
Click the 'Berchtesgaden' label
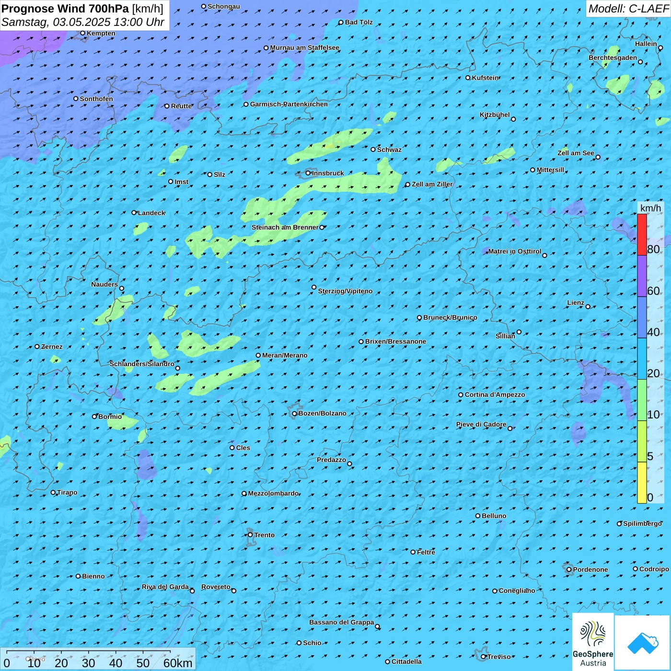coord(613,58)
